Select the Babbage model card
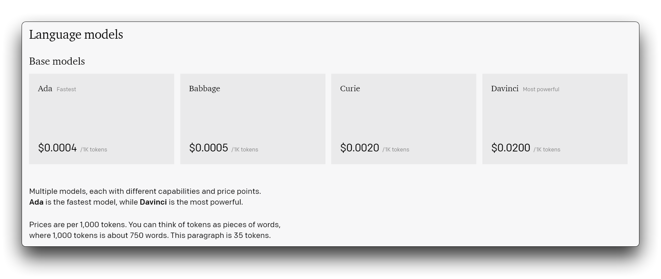 tap(253, 119)
